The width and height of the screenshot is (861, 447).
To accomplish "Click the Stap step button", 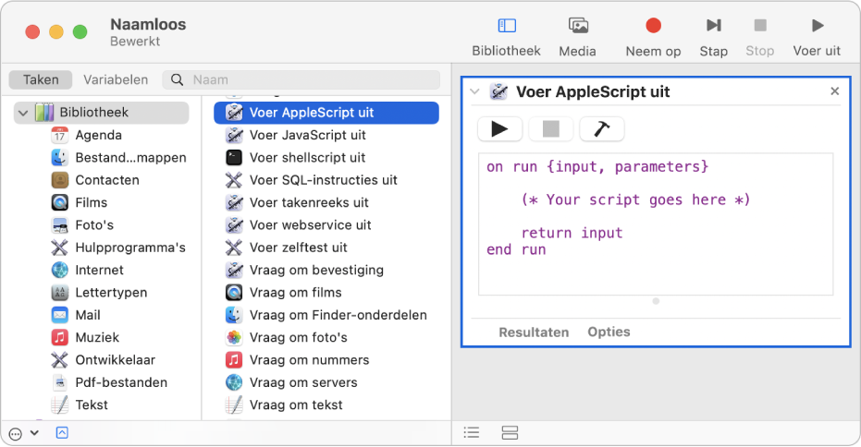I will pos(713,26).
